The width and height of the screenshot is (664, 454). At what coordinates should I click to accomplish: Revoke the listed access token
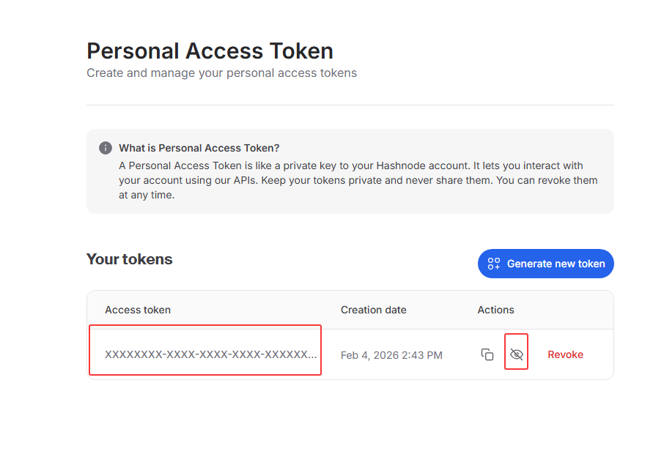[x=565, y=354]
